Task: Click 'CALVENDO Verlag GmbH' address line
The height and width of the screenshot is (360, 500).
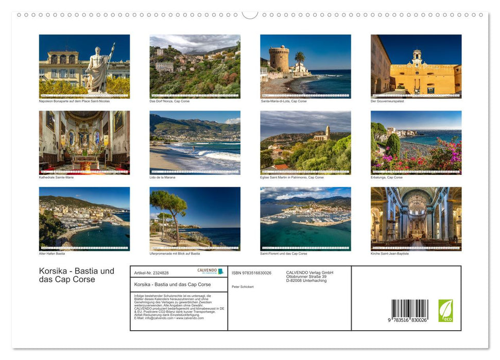Action: pyautogui.click(x=309, y=273)
